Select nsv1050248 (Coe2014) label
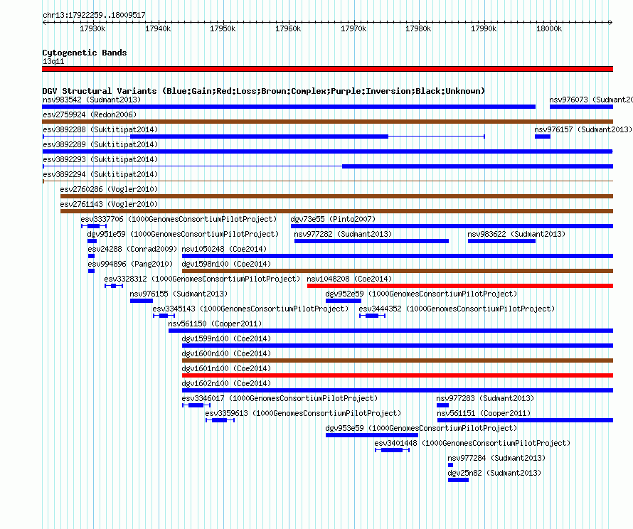633x529 pixels. pos(224,249)
